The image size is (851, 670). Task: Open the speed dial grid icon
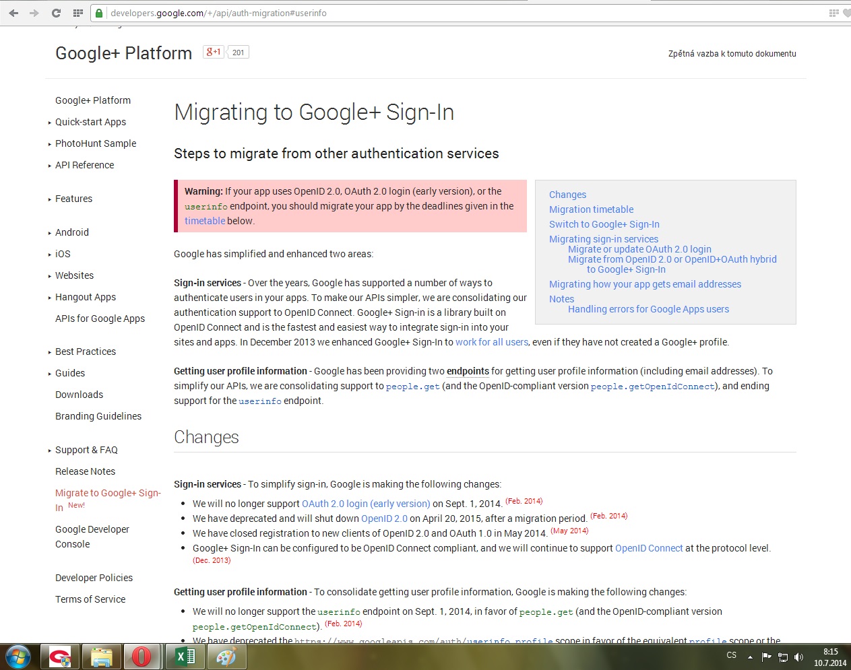78,13
